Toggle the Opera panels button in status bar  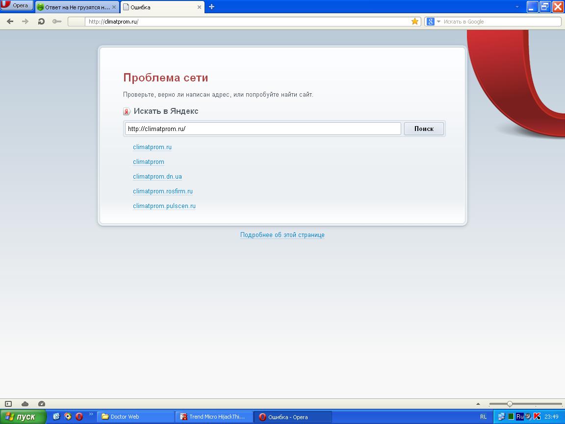pyautogui.click(x=8, y=404)
